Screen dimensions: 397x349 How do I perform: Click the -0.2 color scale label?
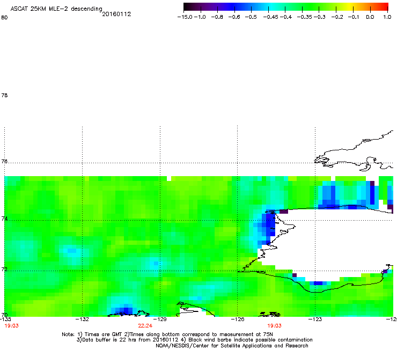(337, 17)
